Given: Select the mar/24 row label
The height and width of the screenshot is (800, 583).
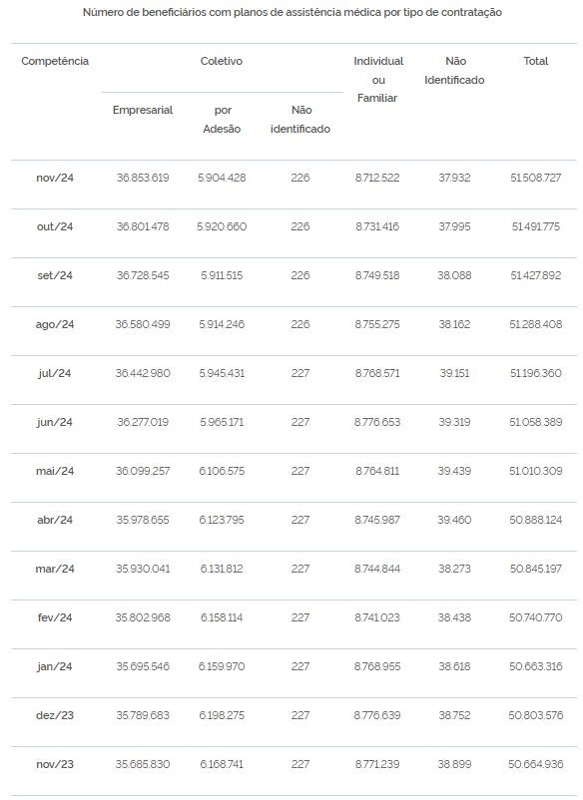Looking at the screenshot, I should (x=55, y=569).
